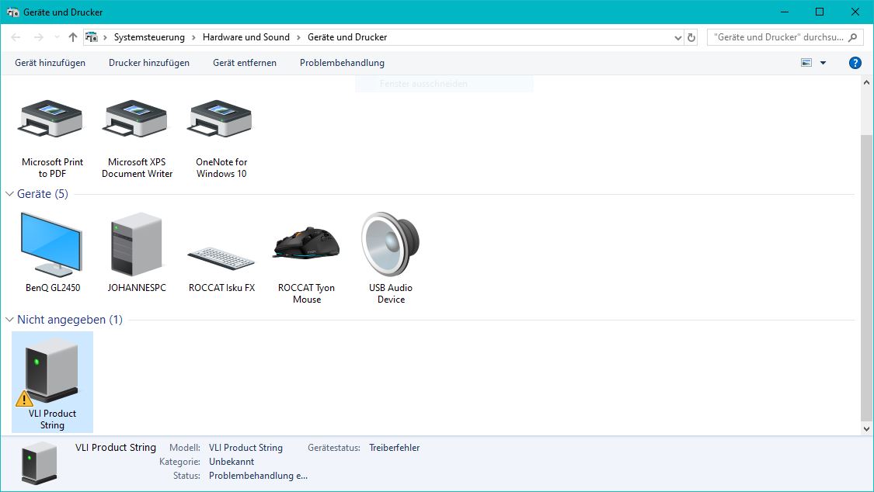Click the scrollbar down arrow

point(866,428)
